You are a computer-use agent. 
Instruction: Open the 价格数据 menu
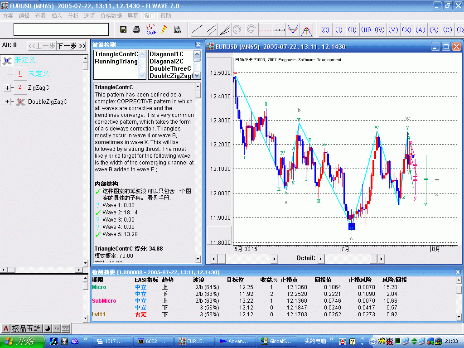point(111,15)
